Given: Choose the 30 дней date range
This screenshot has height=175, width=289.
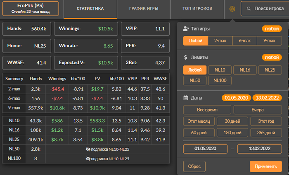Looking at the screenshot, I should point(232,121).
